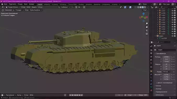The width and height of the screenshot is (177, 99).
Task: Expand the Дельта-трансформація panel
Action: pos(165,83)
